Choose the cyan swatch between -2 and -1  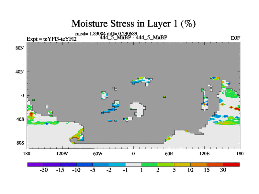point(117,165)
